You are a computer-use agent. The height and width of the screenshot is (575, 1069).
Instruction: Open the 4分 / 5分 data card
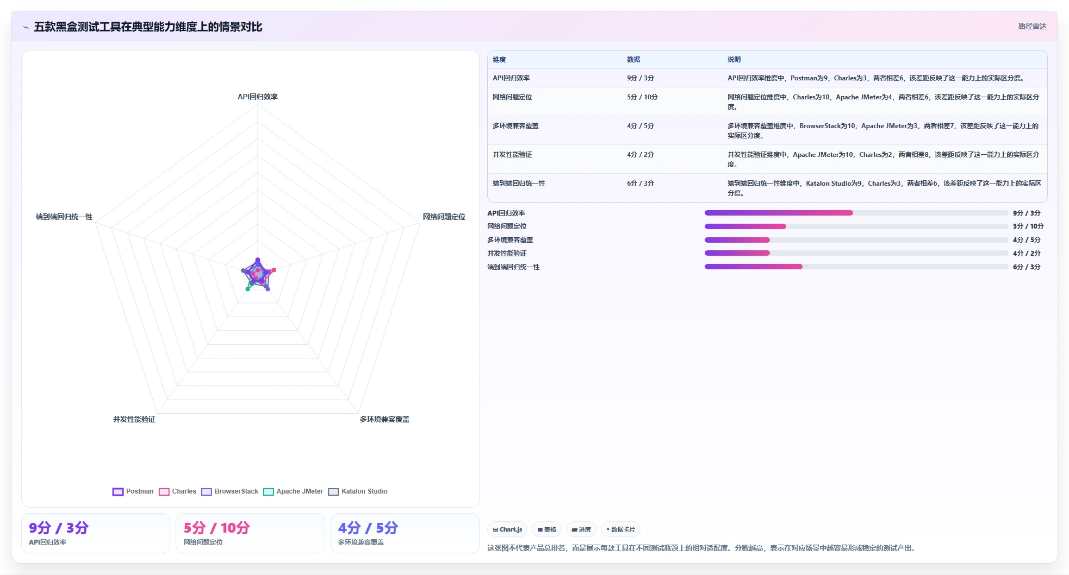point(405,533)
